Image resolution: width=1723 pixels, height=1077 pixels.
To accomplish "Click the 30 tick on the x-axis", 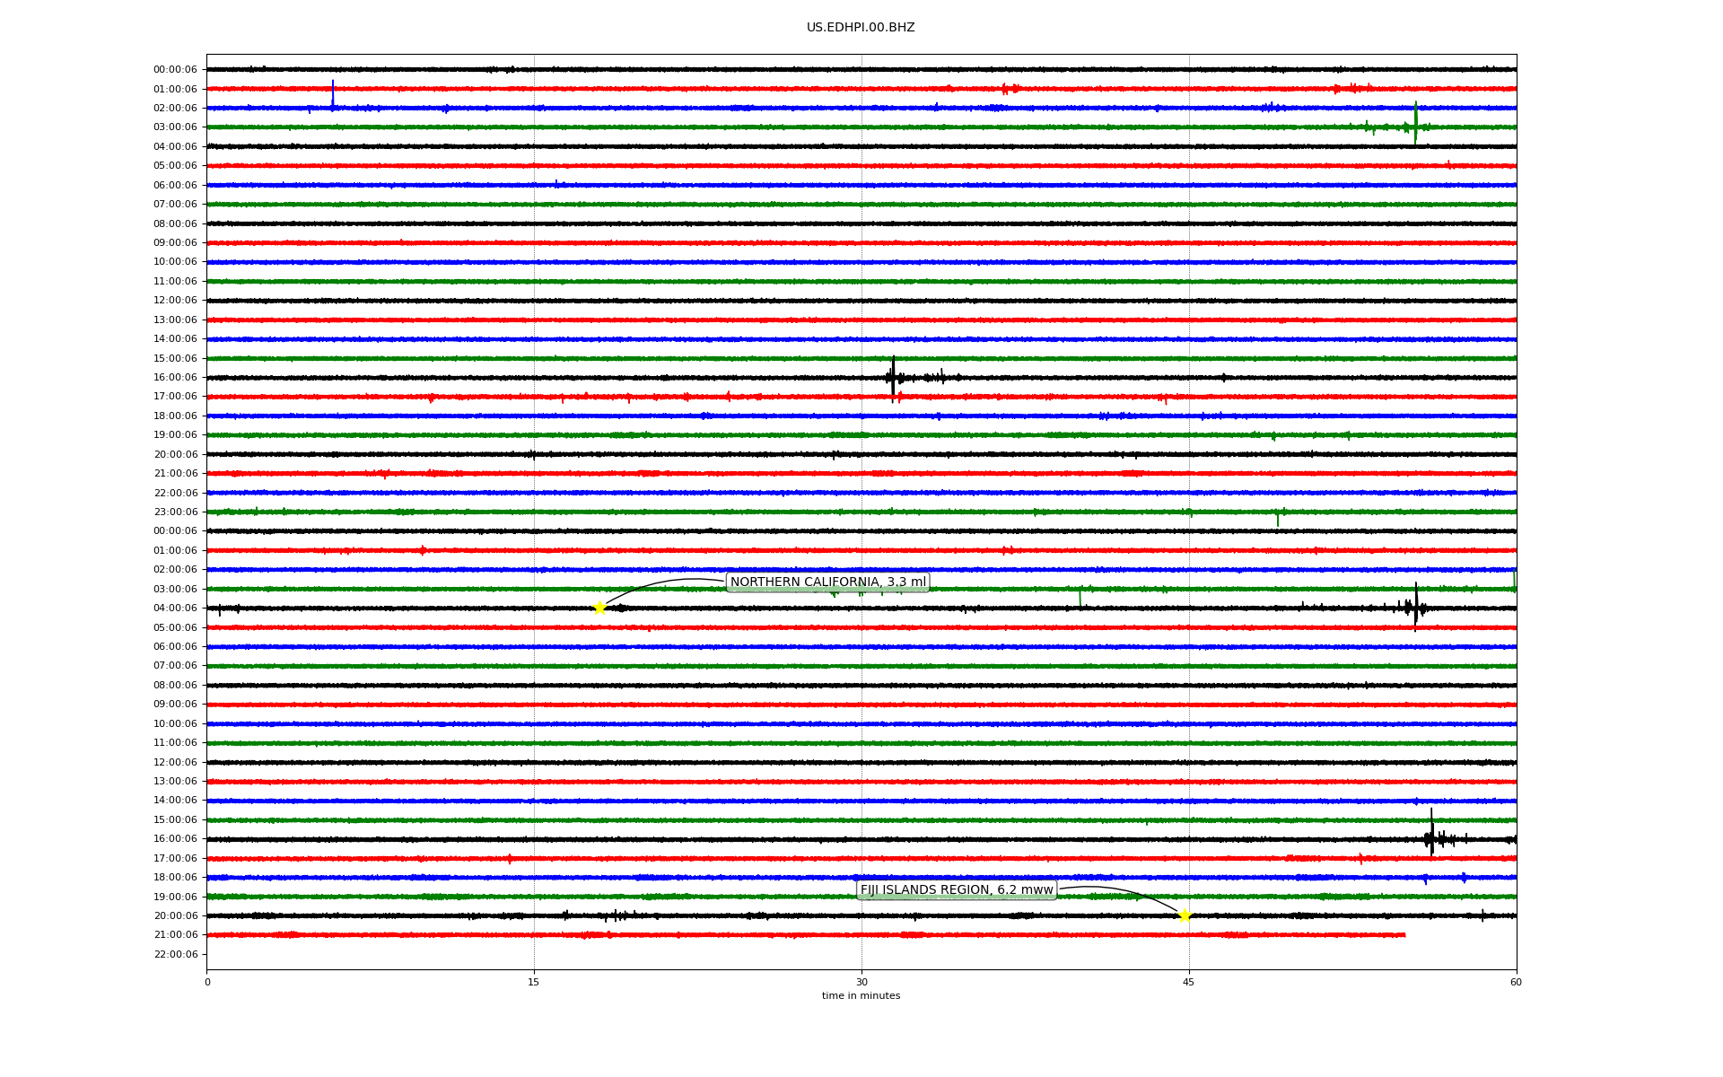I will click(861, 982).
